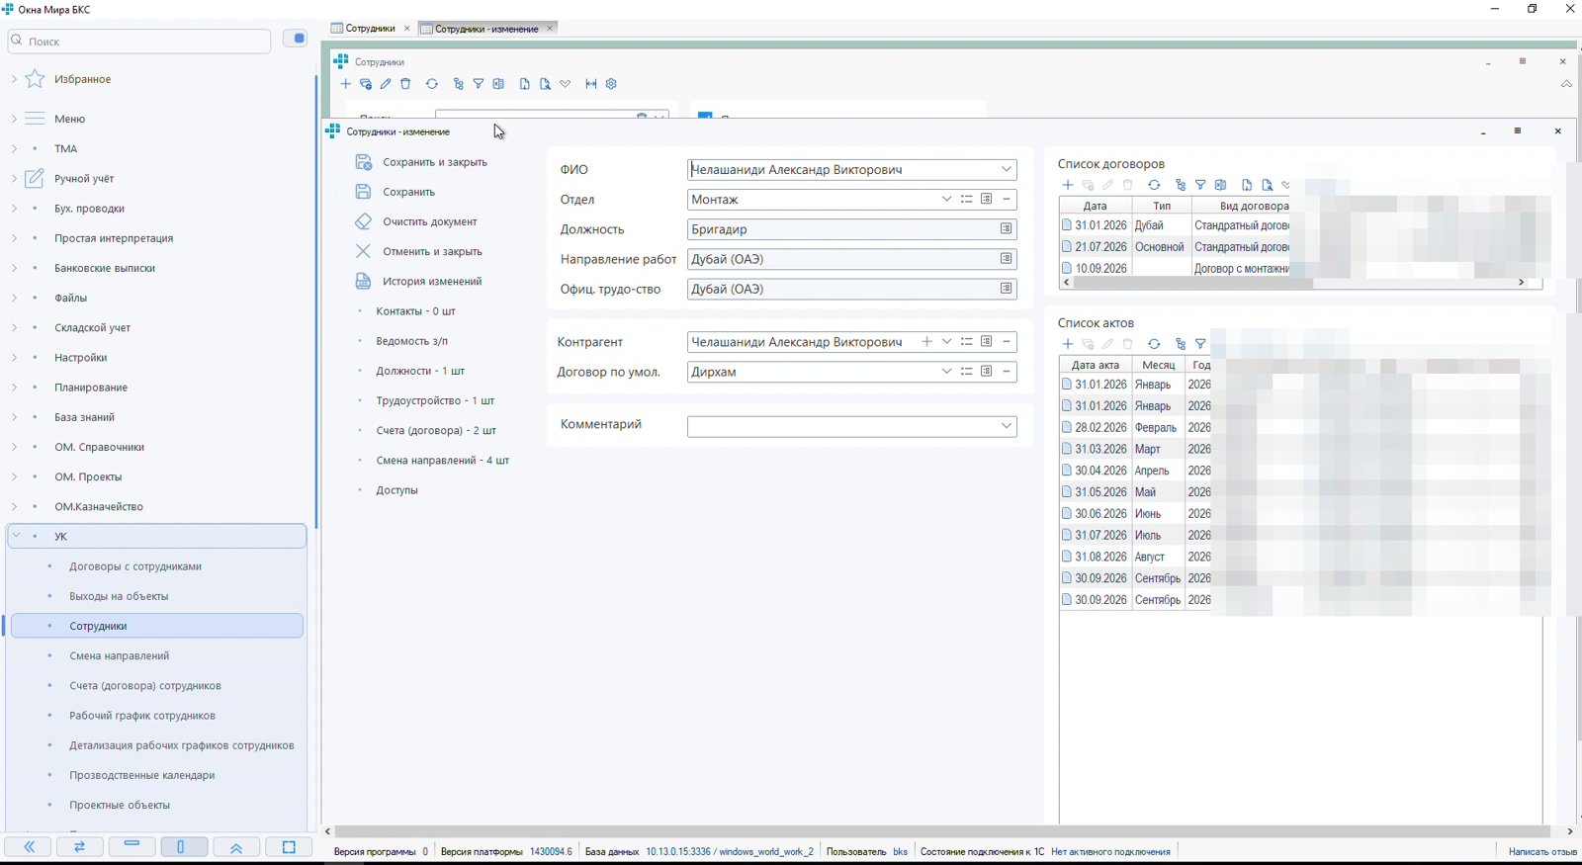This screenshot has width=1582, height=865.
Task: Open the Смена направлений - 4 шт section
Action: point(442,461)
